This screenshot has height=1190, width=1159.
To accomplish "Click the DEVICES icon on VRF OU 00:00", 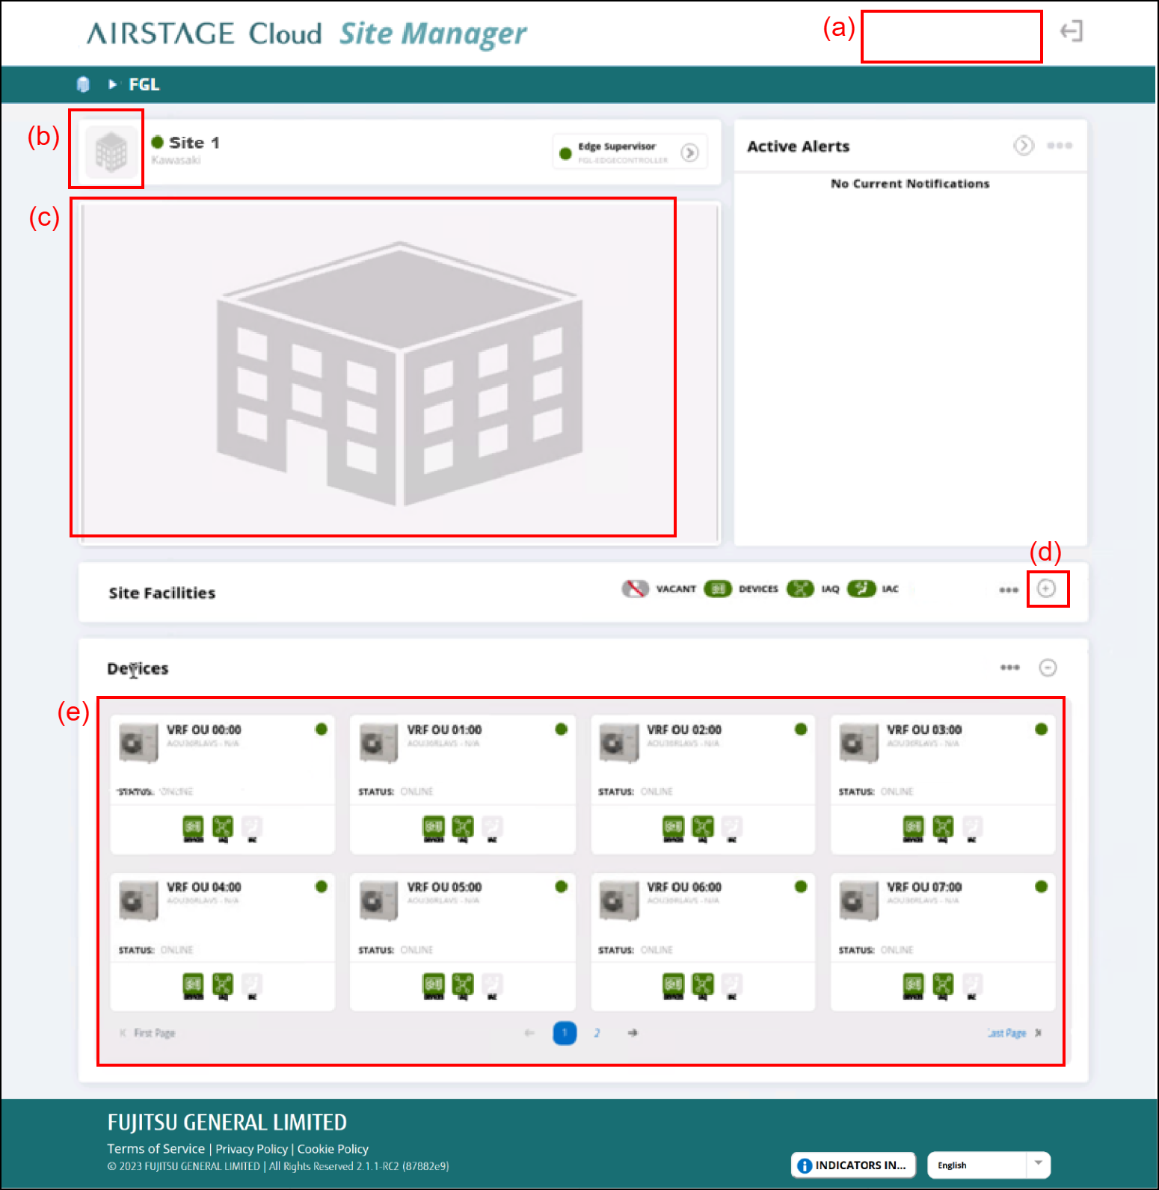I will pyautogui.click(x=193, y=827).
